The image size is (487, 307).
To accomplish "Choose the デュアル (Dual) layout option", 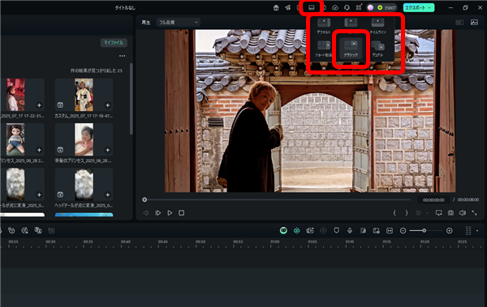I will point(377,49).
